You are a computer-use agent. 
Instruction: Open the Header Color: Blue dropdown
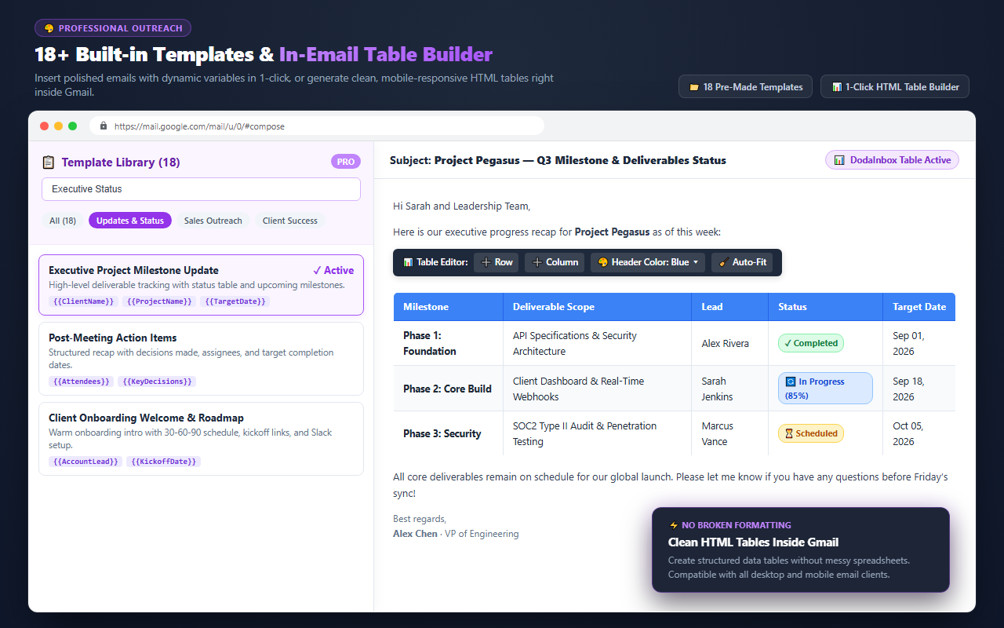(648, 262)
